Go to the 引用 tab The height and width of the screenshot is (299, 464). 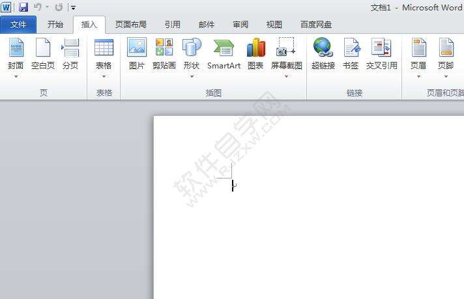click(x=173, y=25)
